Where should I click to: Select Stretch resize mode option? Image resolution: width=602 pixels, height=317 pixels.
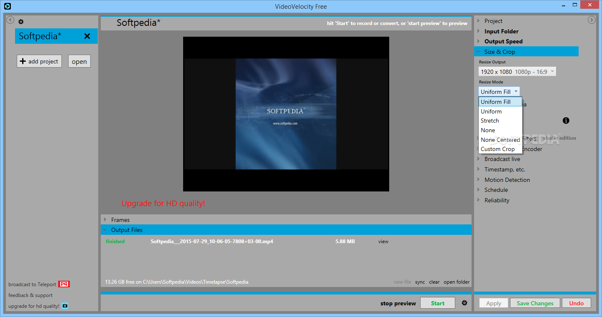(x=500, y=121)
